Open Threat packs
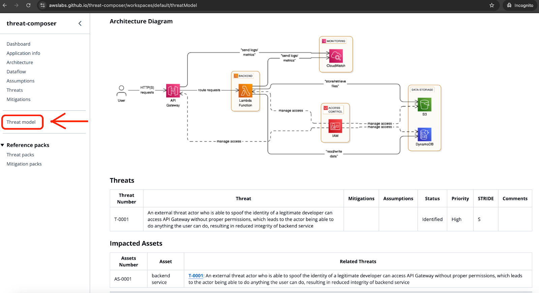This screenshot has height=293, width=539. pyautogui.click(x=20, y=155)
